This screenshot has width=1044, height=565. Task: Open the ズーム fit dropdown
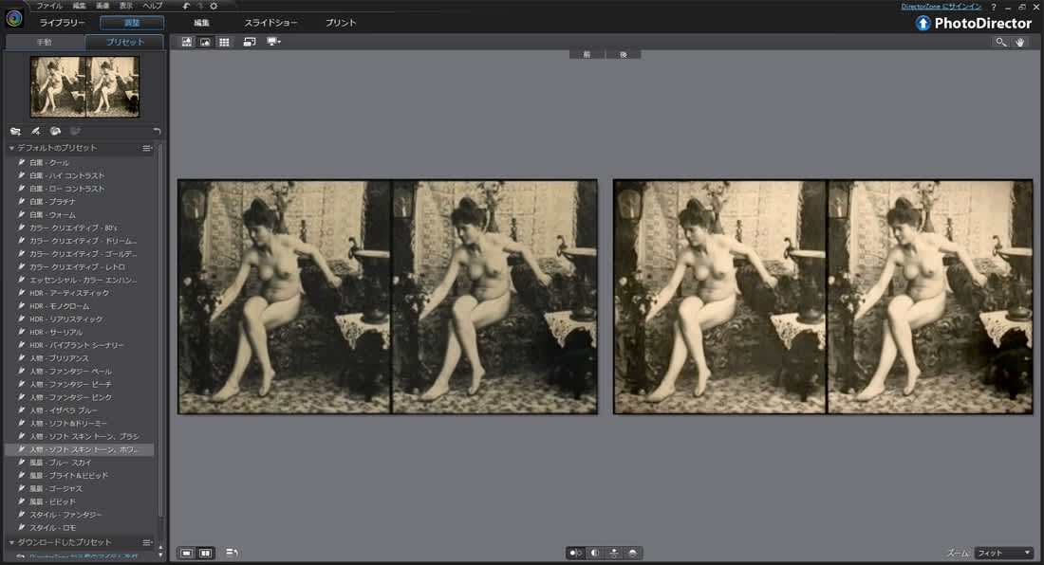[1003, 553]
